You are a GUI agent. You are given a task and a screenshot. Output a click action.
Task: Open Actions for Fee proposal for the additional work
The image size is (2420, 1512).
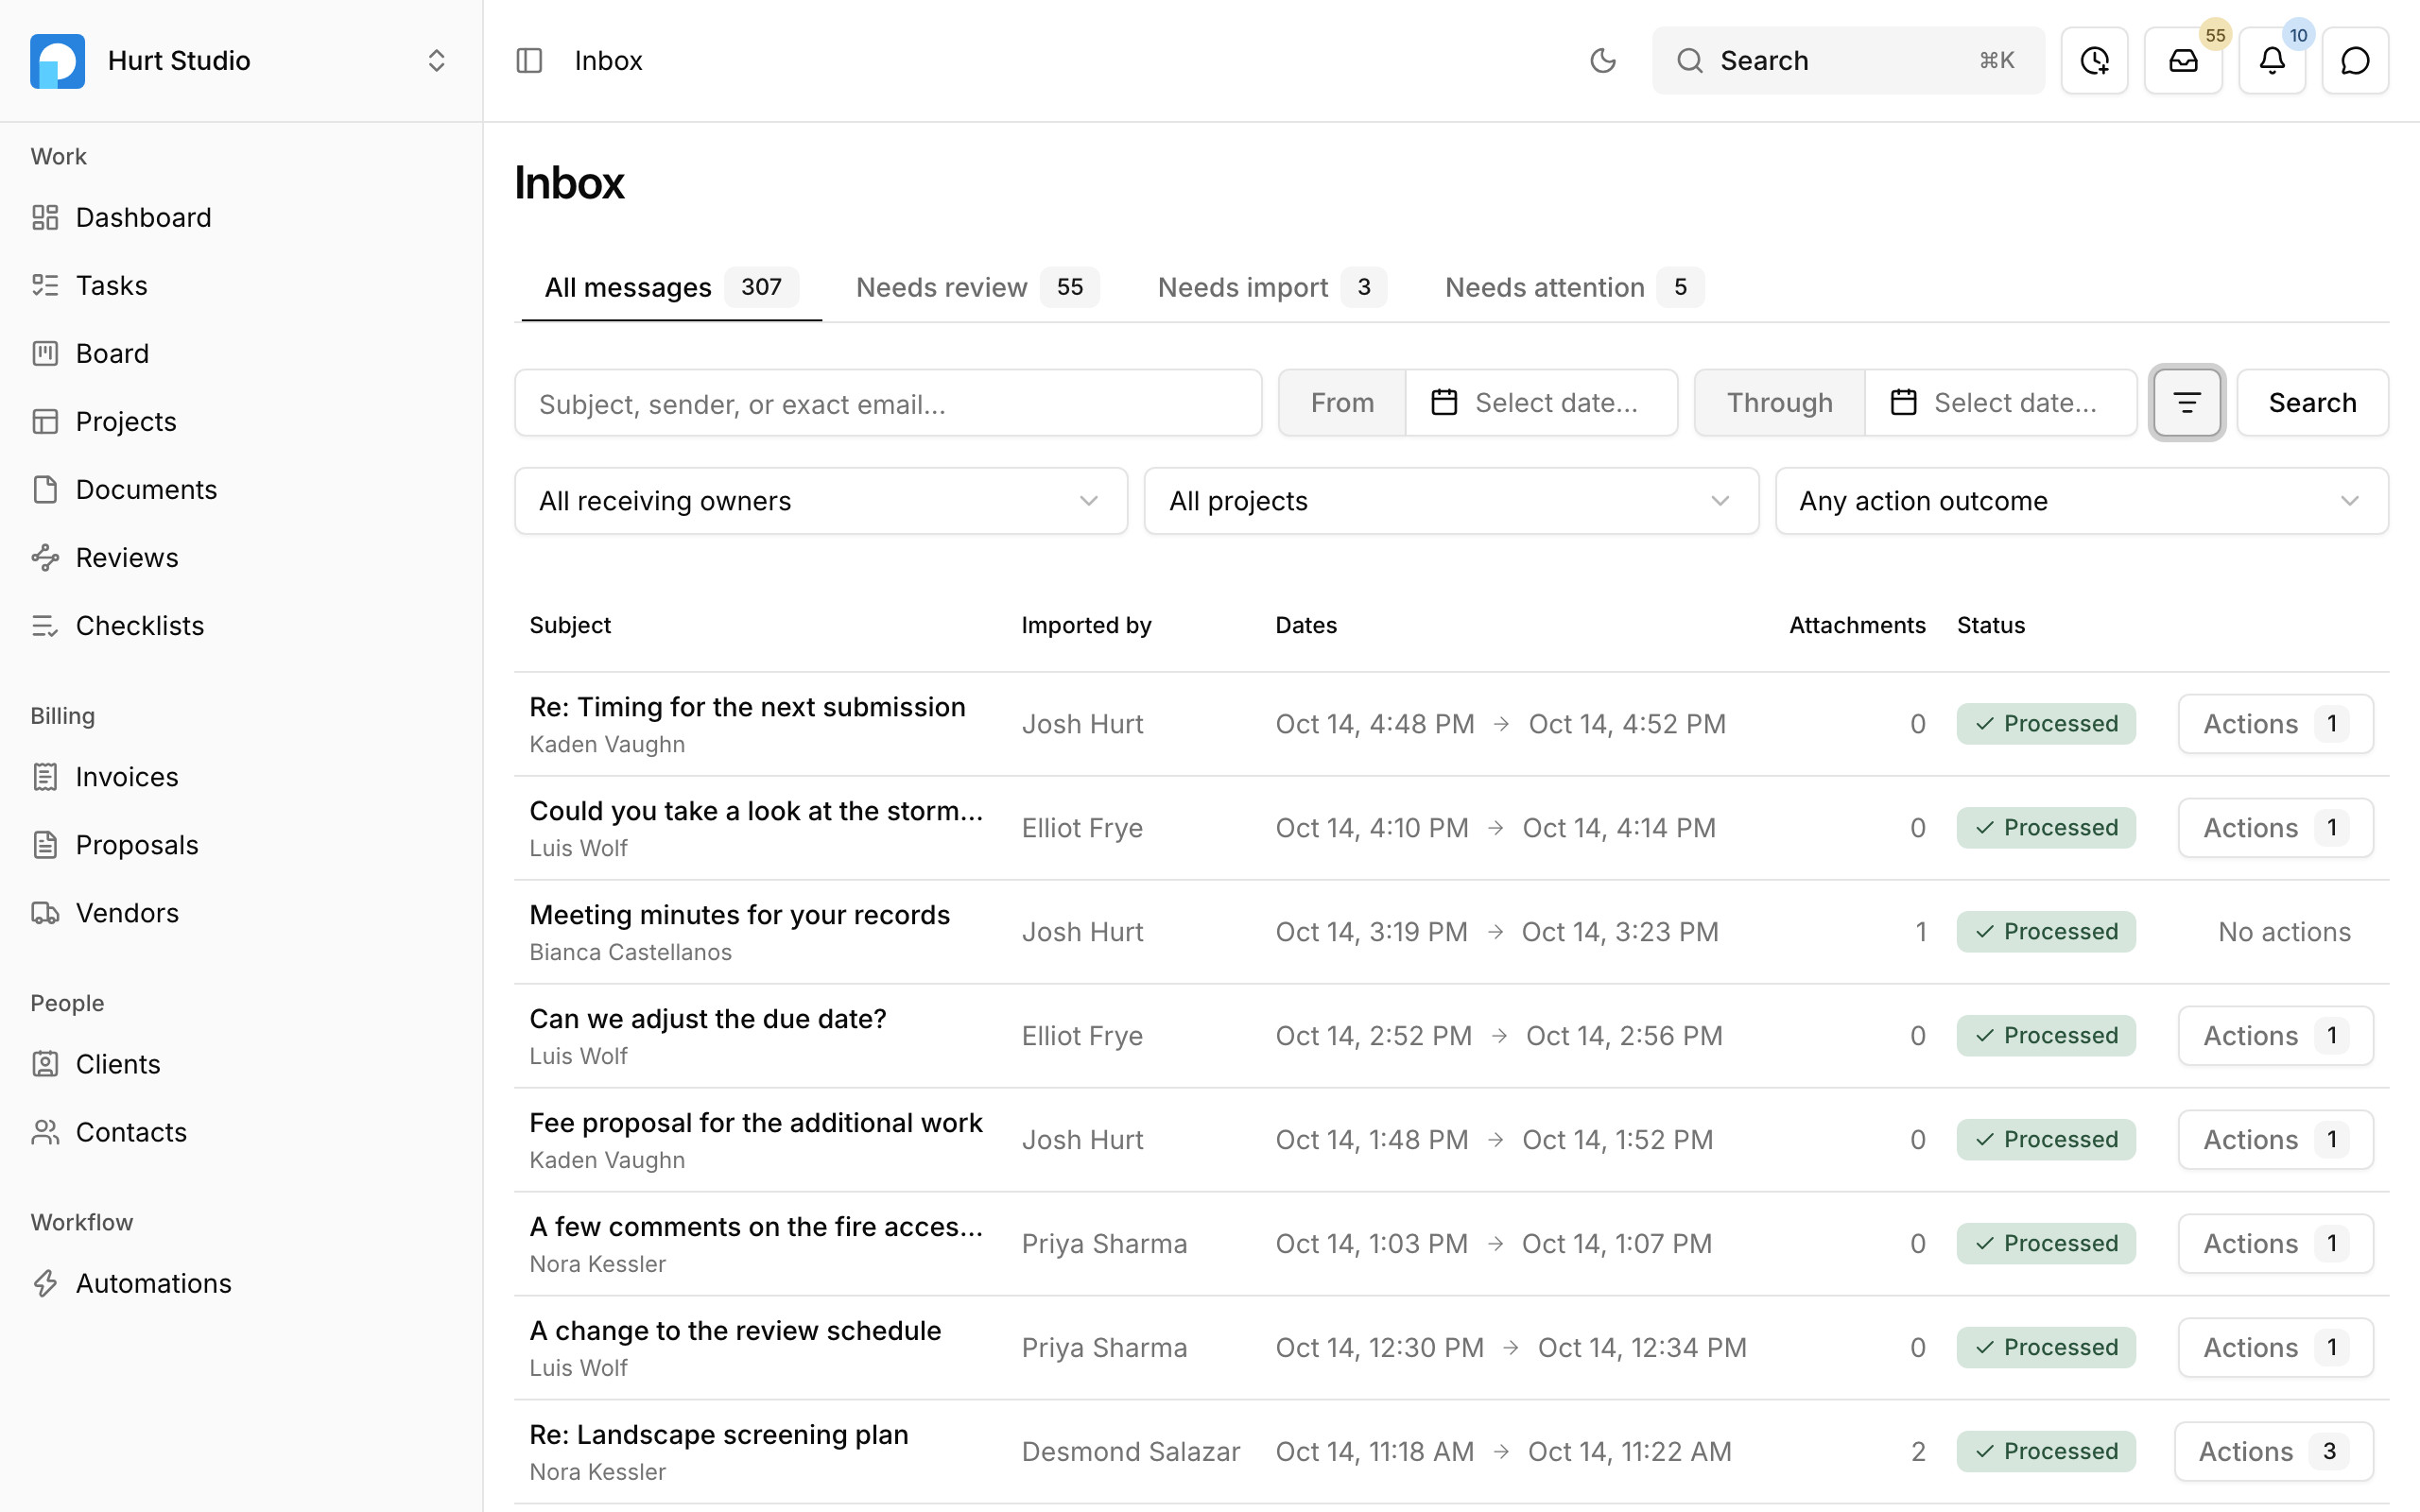coord(2276,1140)
